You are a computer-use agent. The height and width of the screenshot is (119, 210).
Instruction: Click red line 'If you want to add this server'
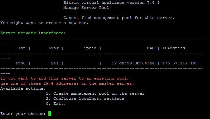click(65, 78)
